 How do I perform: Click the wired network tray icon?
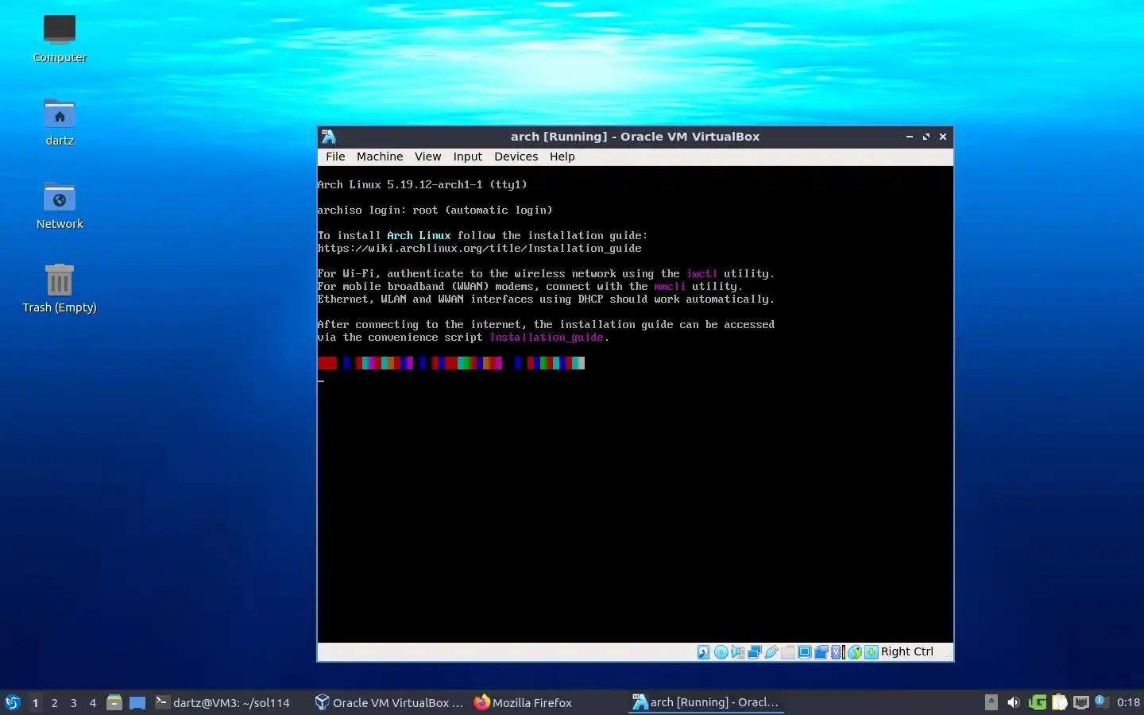pos(1080,702)
